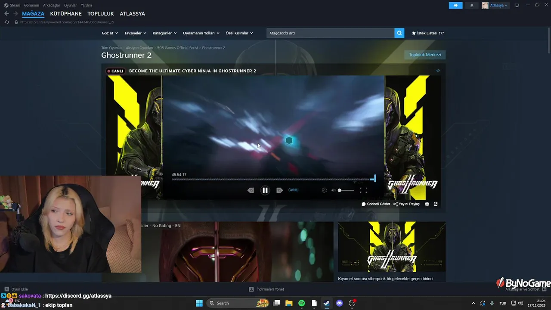Viewport: 551px width, 310px height.
Task: Adjust the broadcast volume slider
Action: [x=346, y=190]
